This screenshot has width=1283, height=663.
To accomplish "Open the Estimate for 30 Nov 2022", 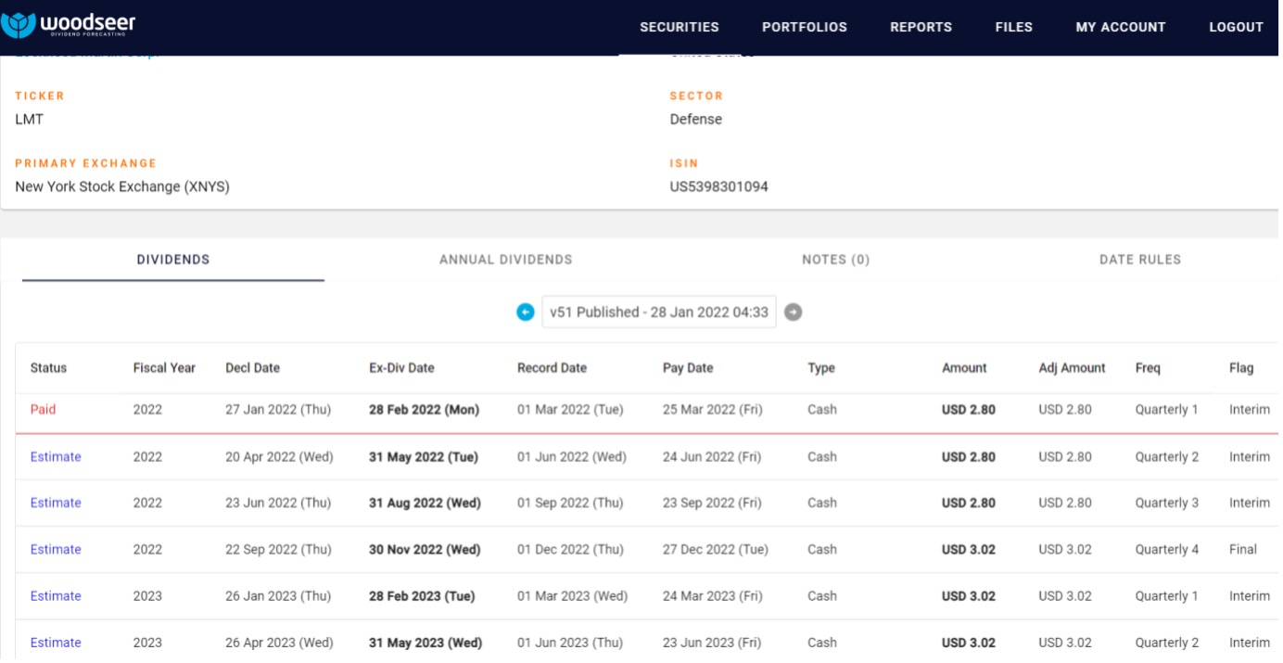I will 56,550.
